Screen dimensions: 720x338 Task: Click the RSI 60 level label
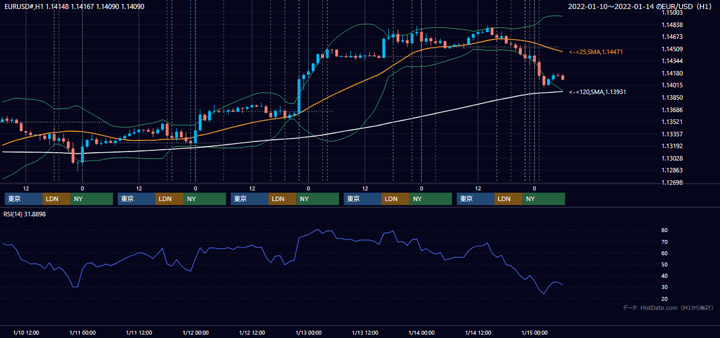pos(665,253)
